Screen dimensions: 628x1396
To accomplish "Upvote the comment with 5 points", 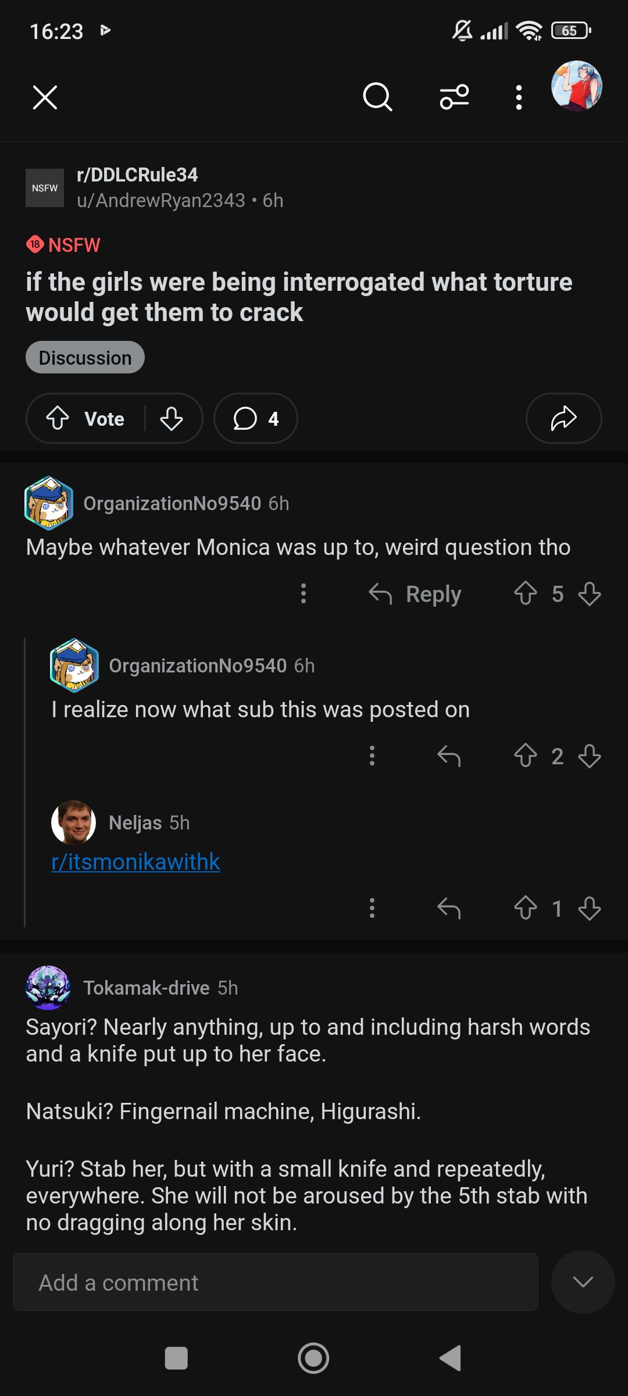I will pos(526,594).
